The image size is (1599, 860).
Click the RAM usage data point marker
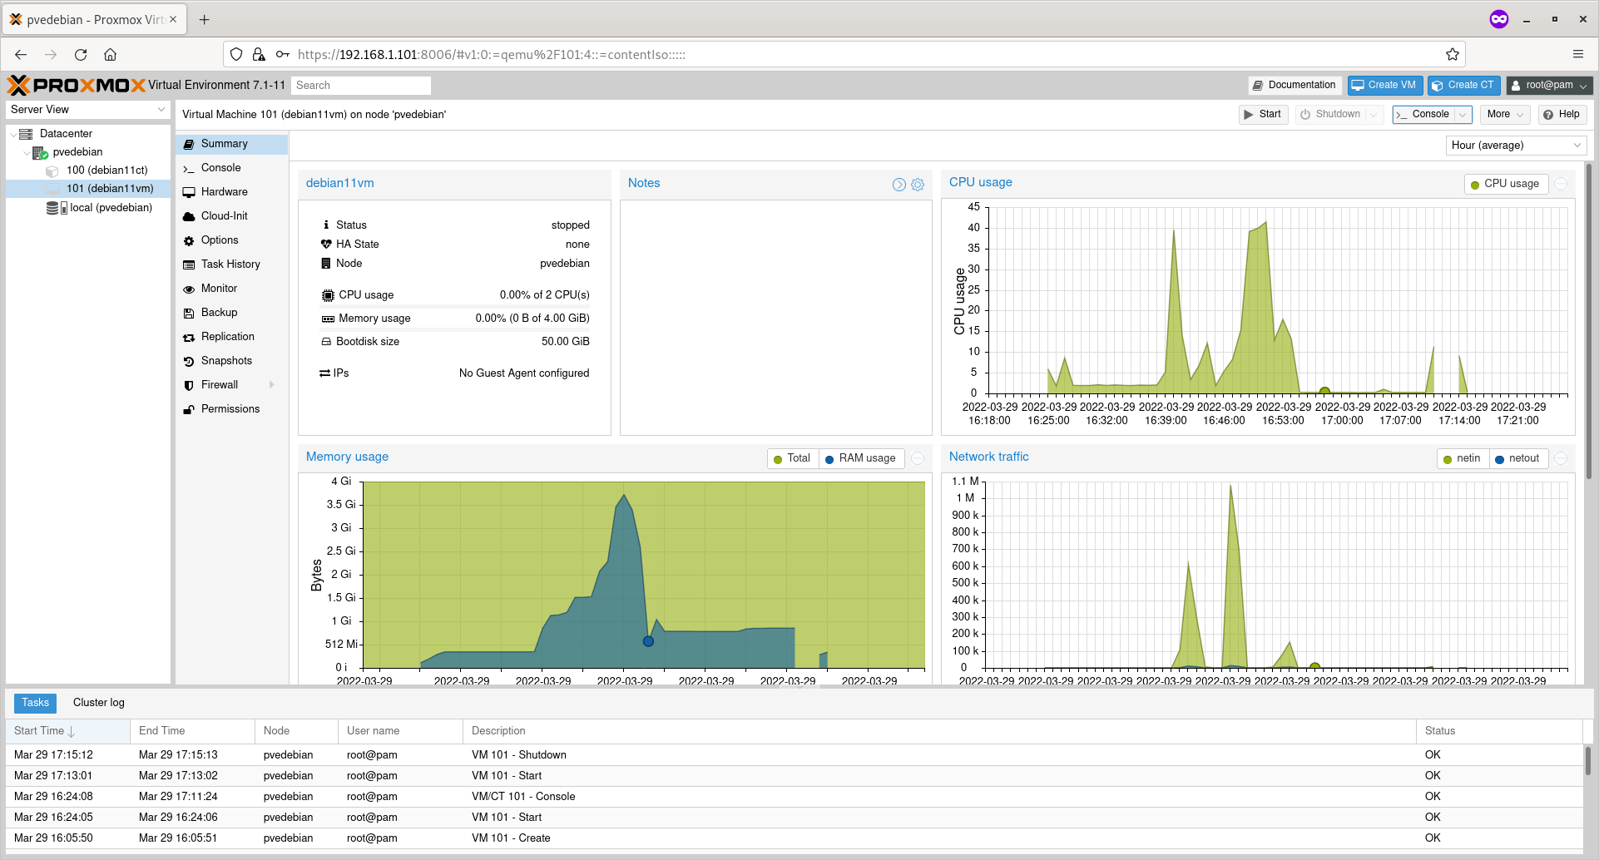(x=648, y=641)
